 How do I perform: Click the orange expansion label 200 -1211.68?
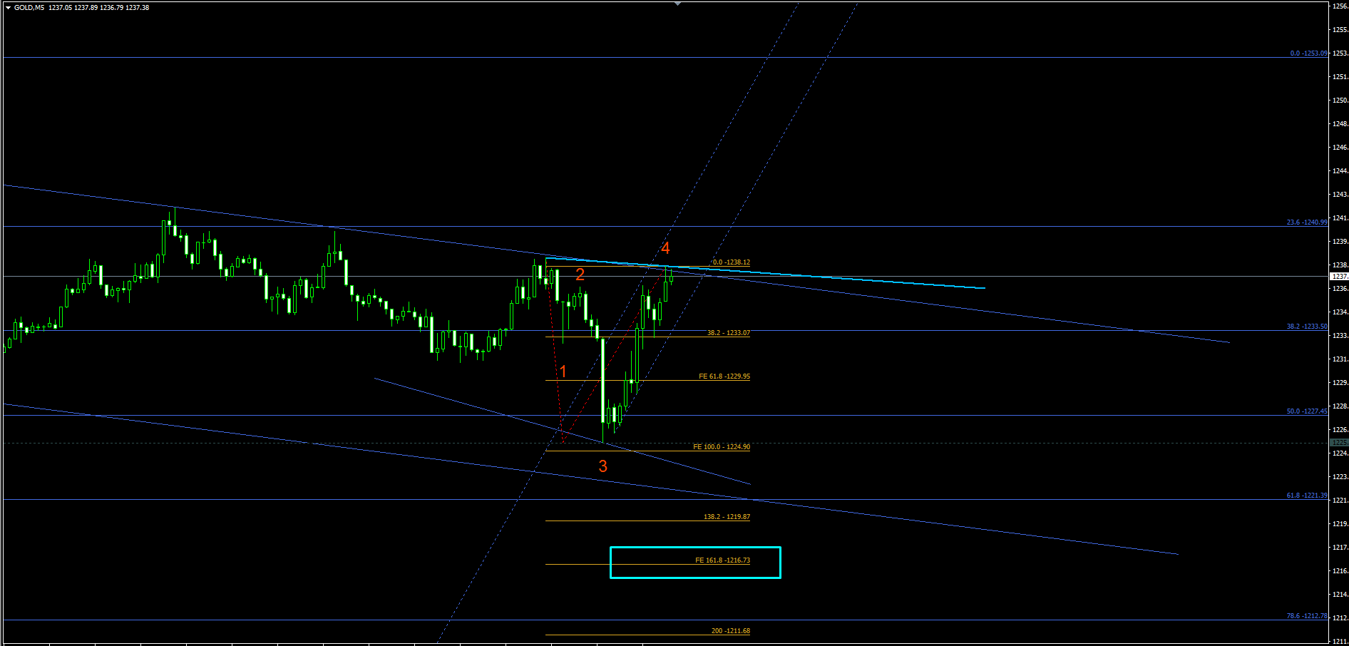731,631
